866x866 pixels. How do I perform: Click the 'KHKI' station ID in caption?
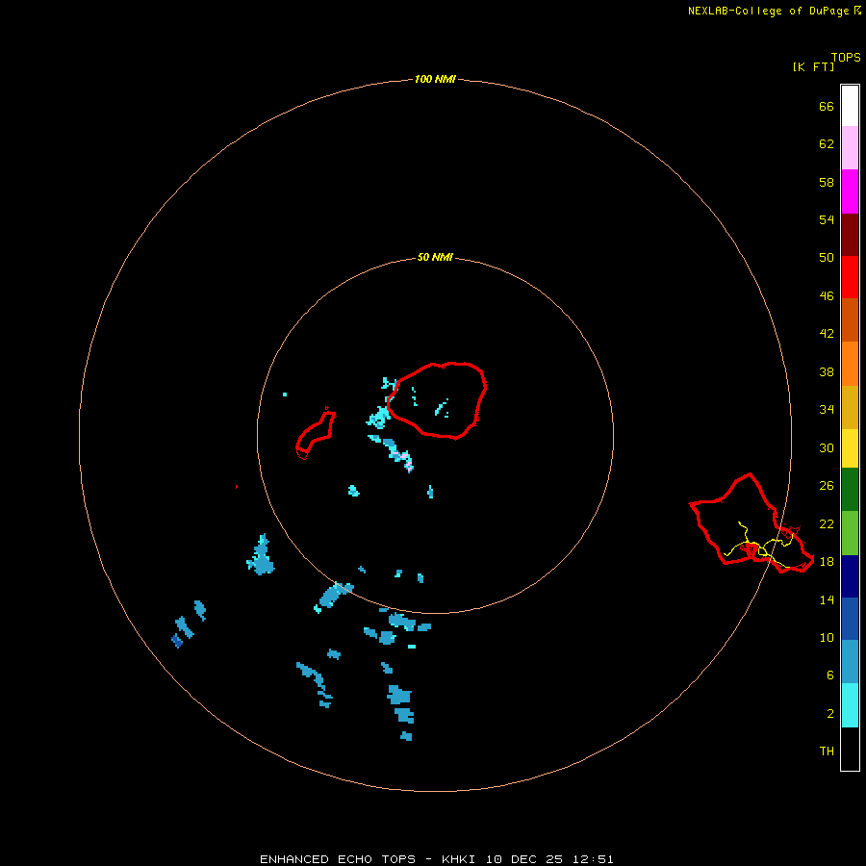click(x=460, y=859)
